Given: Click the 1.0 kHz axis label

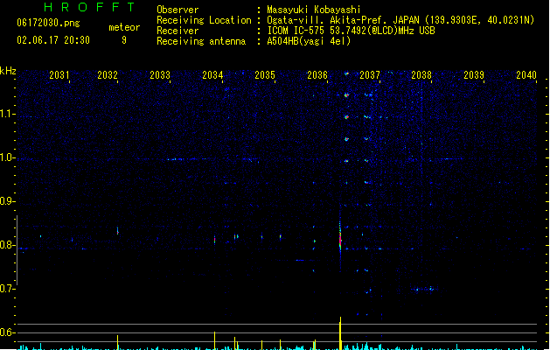Looking at the screenshot, I should tap(7, 157).
